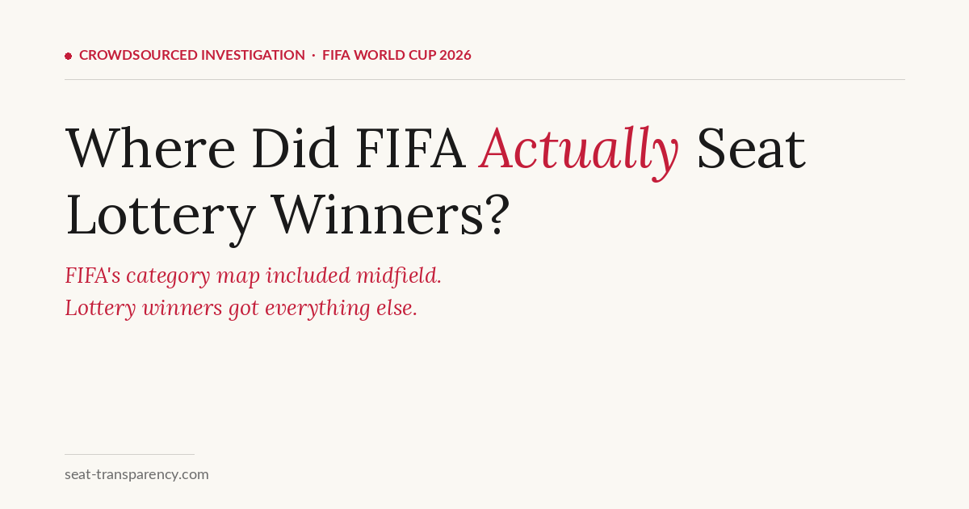Select the red italic word Actually
Viewport: 969px width, 509px height.
point(578,149)
